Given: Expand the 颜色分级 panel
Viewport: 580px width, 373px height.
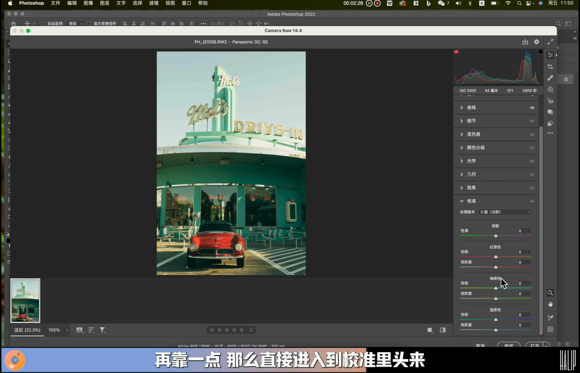Looking at the screenshot, I should pyautogui.click(x=462, y=148).
